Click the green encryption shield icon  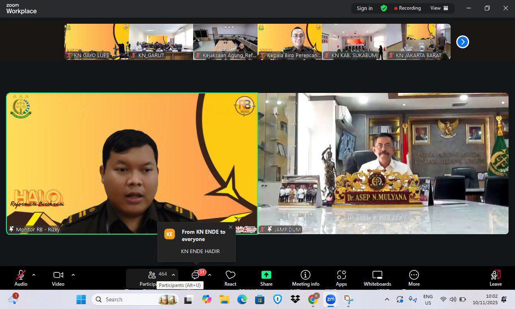point(384,8)
